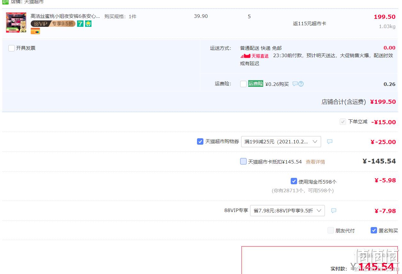Select the 购买规格: 1件 text
Viewport: 402px width, 274px height.
(x=121, y=16)
